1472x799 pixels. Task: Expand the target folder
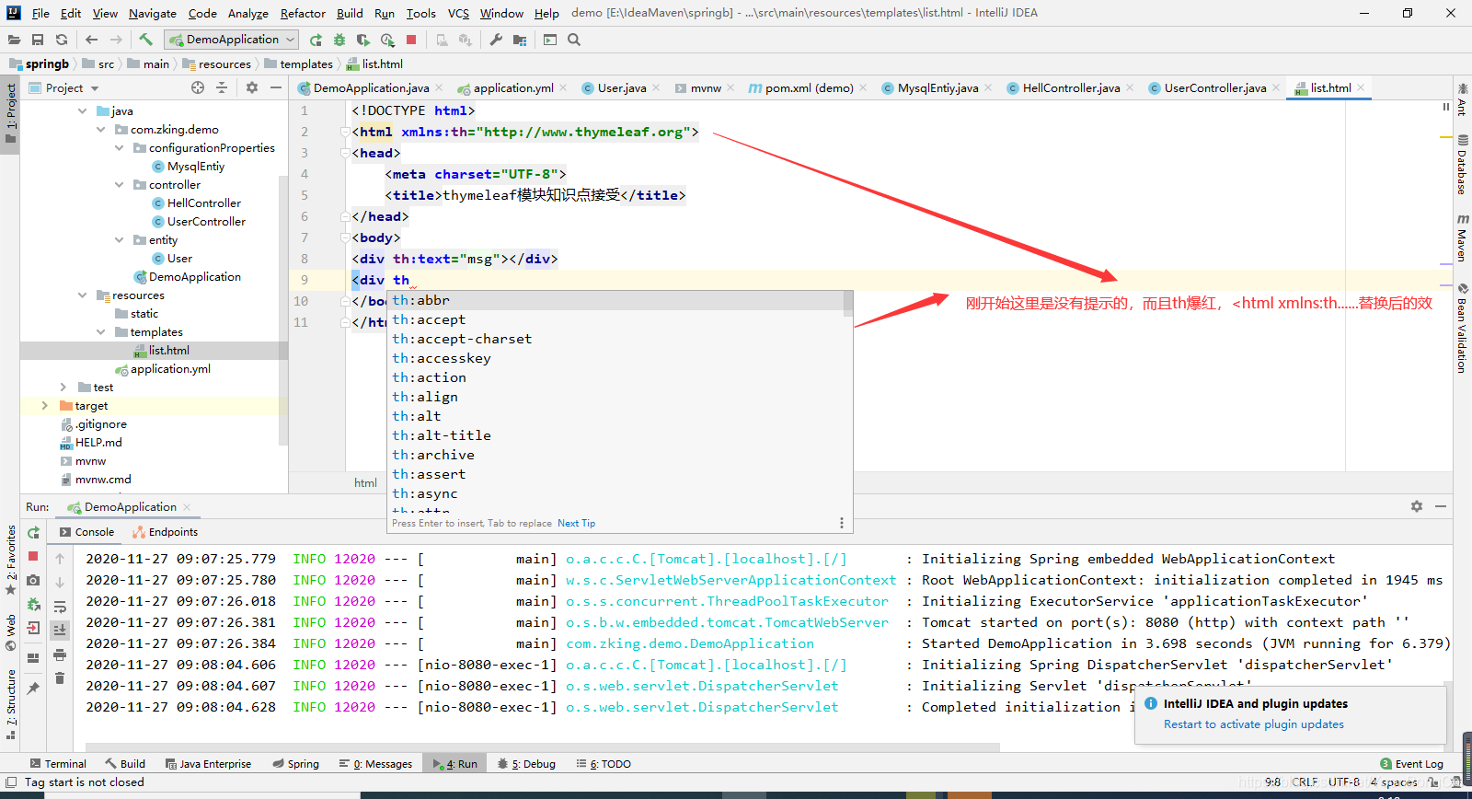point(45,405)
